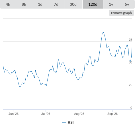
Task: Click the 75 gridline label
Action: click(x=130, y=40)
